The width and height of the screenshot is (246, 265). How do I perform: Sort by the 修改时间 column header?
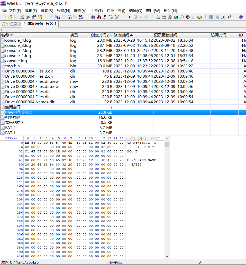pos(133,35)
